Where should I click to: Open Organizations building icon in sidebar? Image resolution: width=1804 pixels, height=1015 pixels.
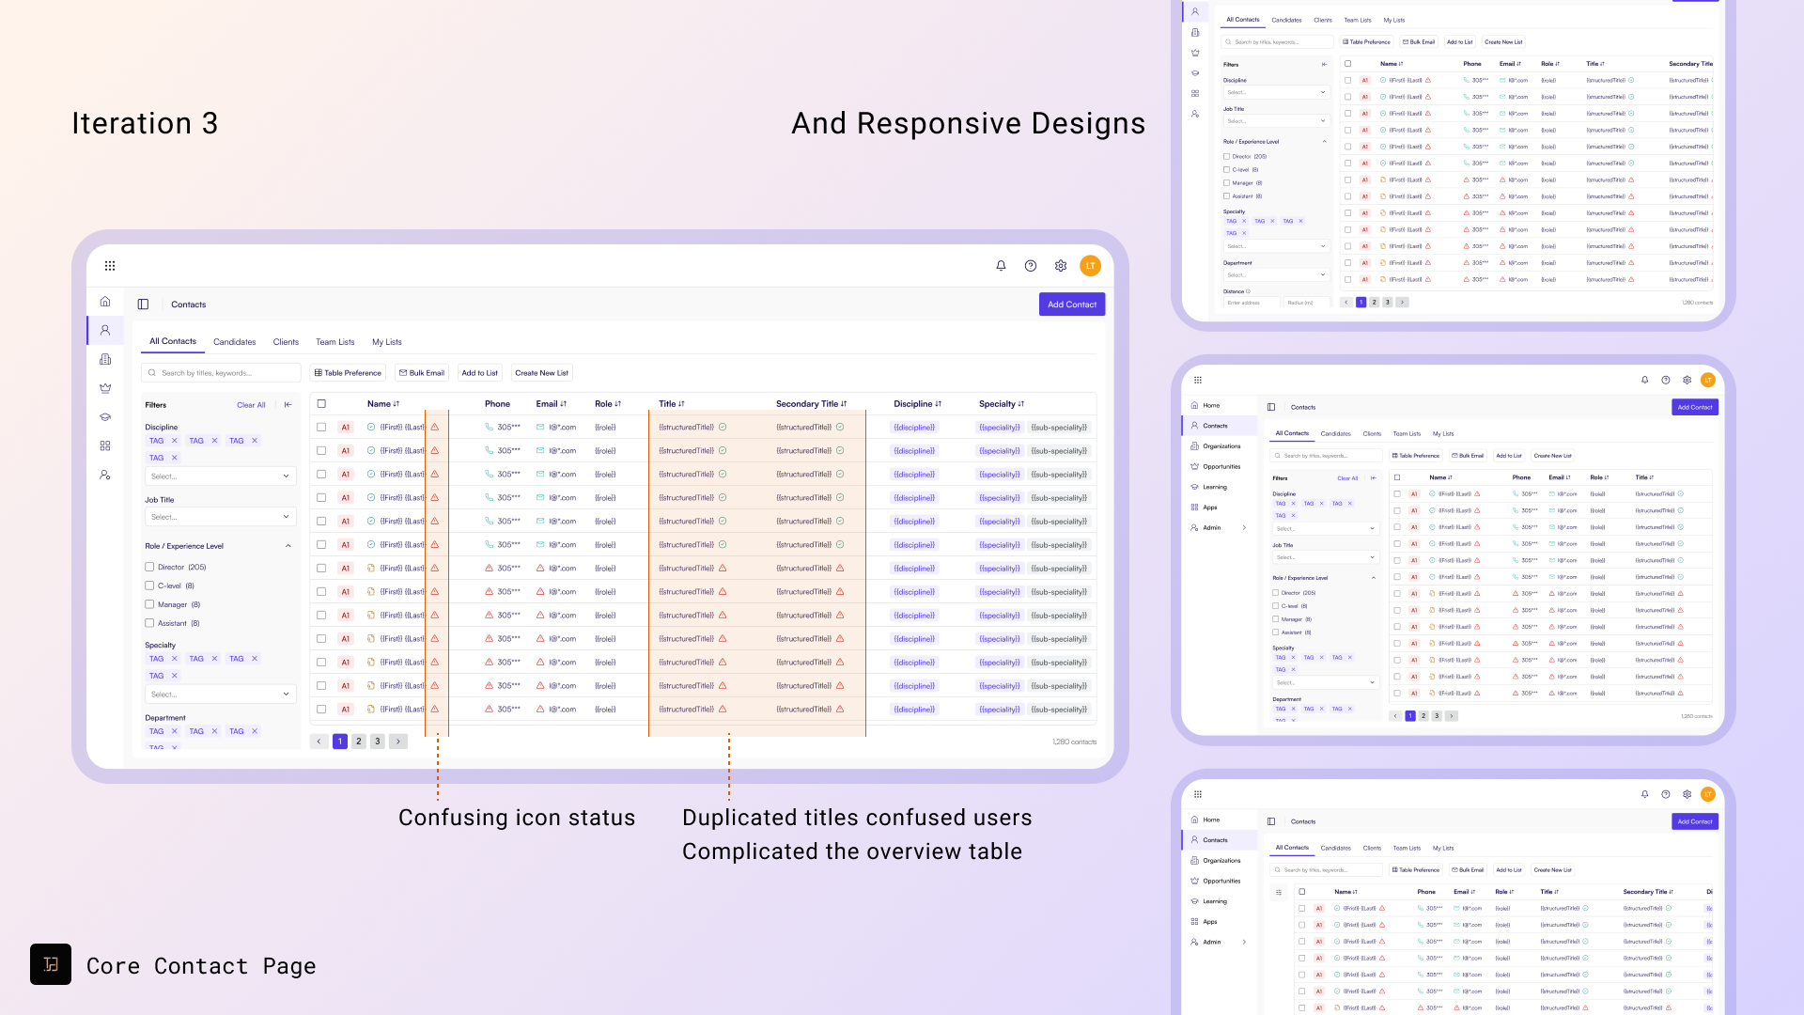pyautogui.click(x=105, y=359)
